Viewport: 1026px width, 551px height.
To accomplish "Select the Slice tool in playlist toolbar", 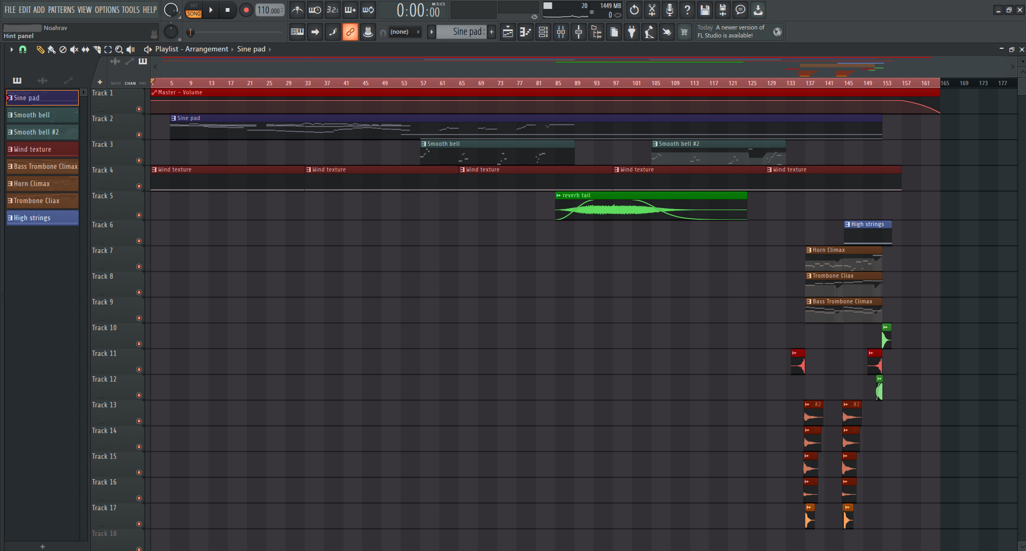I will [x=96, y=49].
